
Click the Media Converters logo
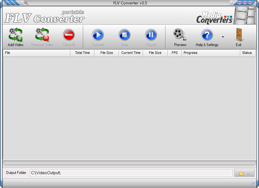pos(214,18)
